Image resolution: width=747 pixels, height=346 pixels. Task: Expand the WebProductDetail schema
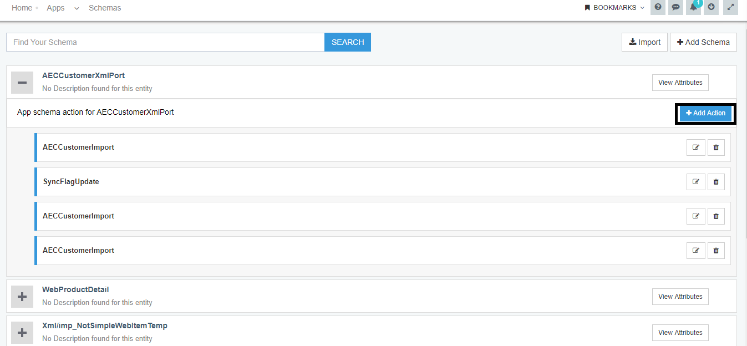[x=22, y=297]
